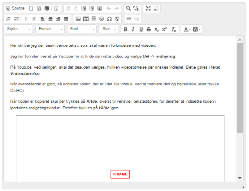Insert a horizontal line
249x191 pixels.
[x=94, y=19]
